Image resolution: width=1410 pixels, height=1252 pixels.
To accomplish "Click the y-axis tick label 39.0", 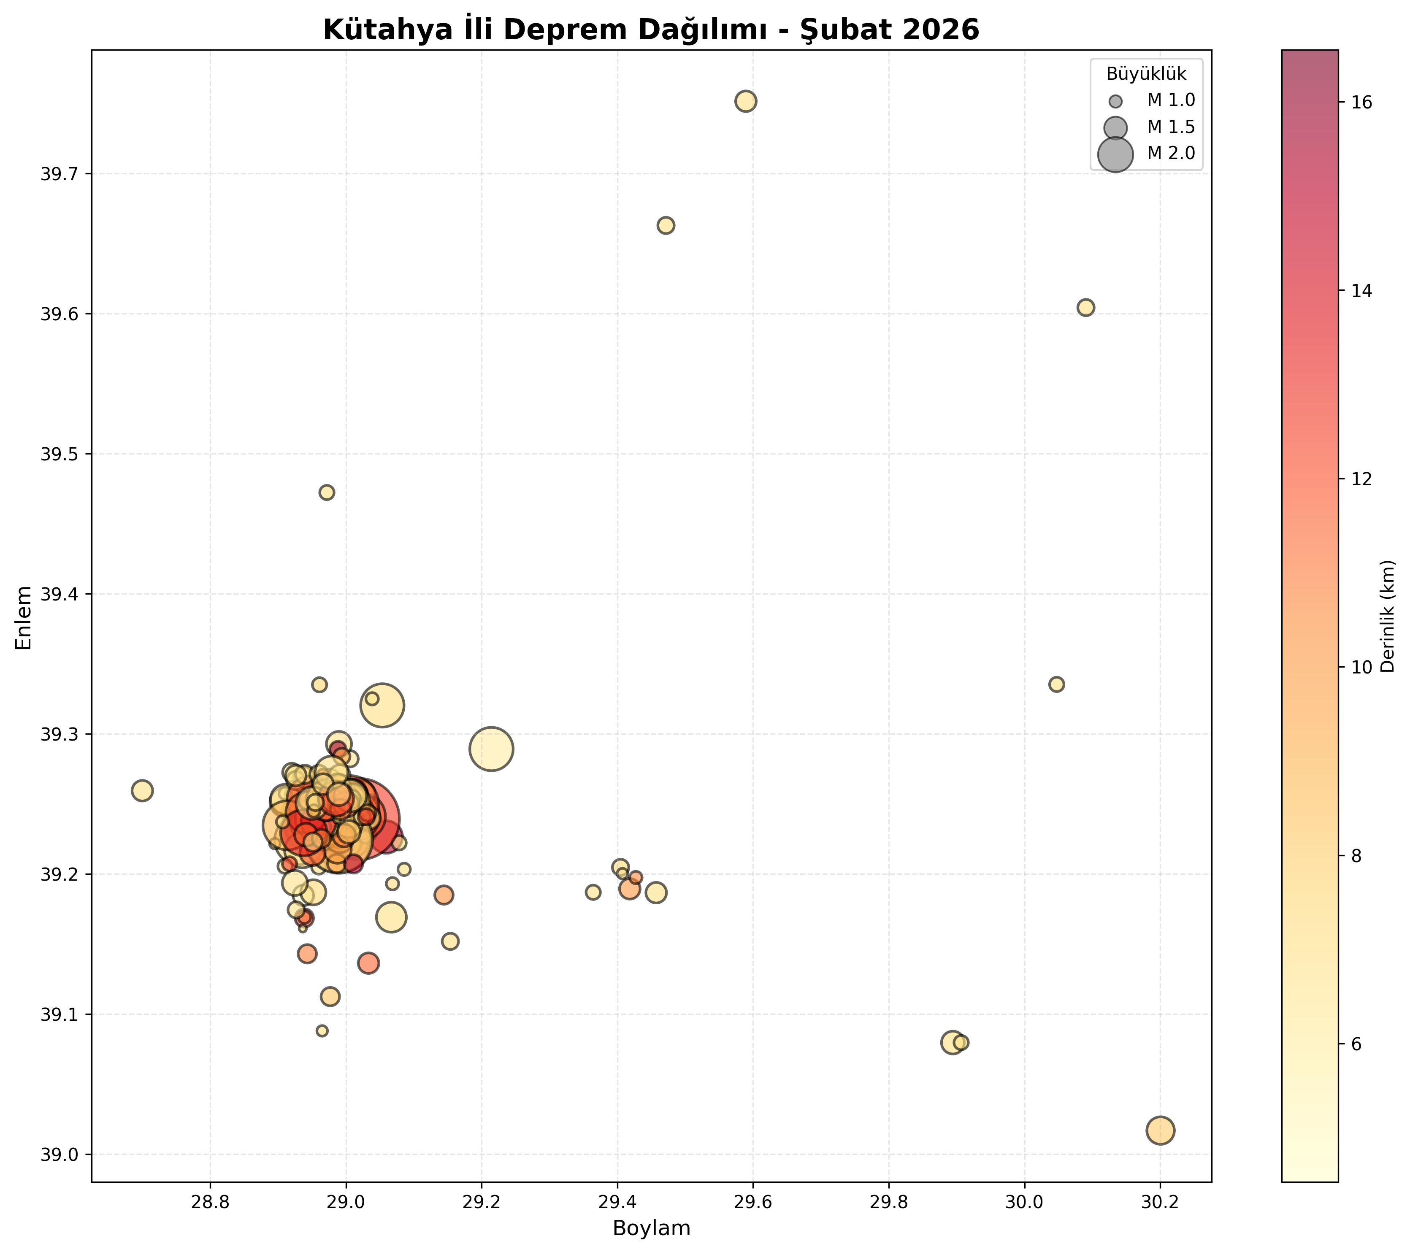I will tap(59, 1155).
